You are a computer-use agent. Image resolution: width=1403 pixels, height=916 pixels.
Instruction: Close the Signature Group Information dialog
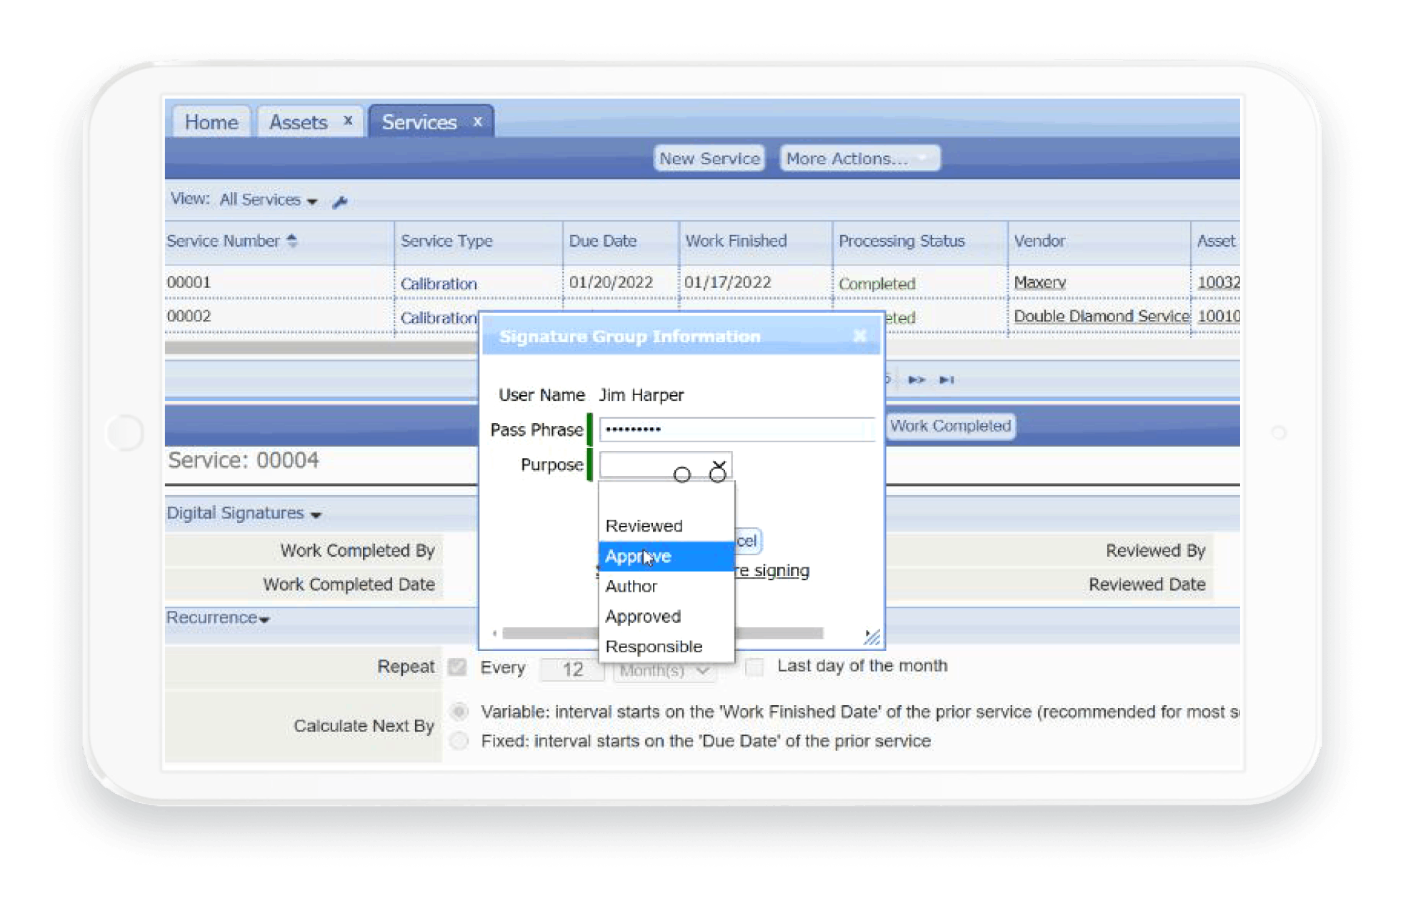(859, 336)
